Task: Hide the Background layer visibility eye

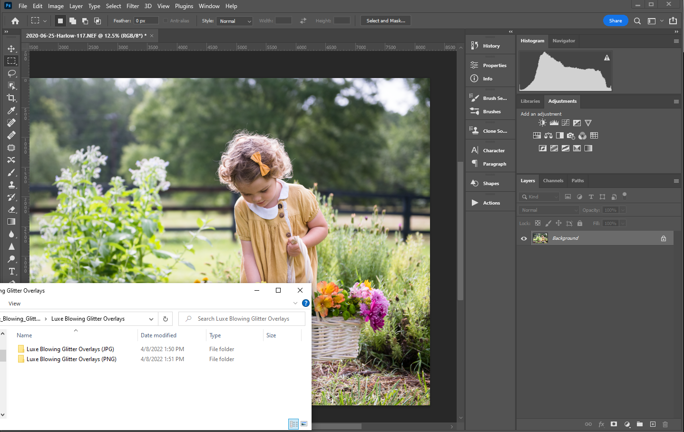Action: click(x=524, y=238)
